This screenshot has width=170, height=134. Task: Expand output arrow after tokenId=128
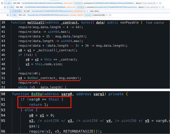click(x=107, y=15)
